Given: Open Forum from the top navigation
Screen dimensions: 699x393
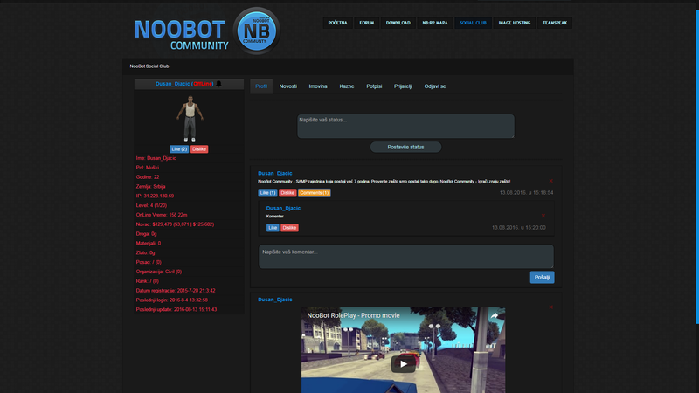Looking at the screenshot, I should (x=367, y=23).
